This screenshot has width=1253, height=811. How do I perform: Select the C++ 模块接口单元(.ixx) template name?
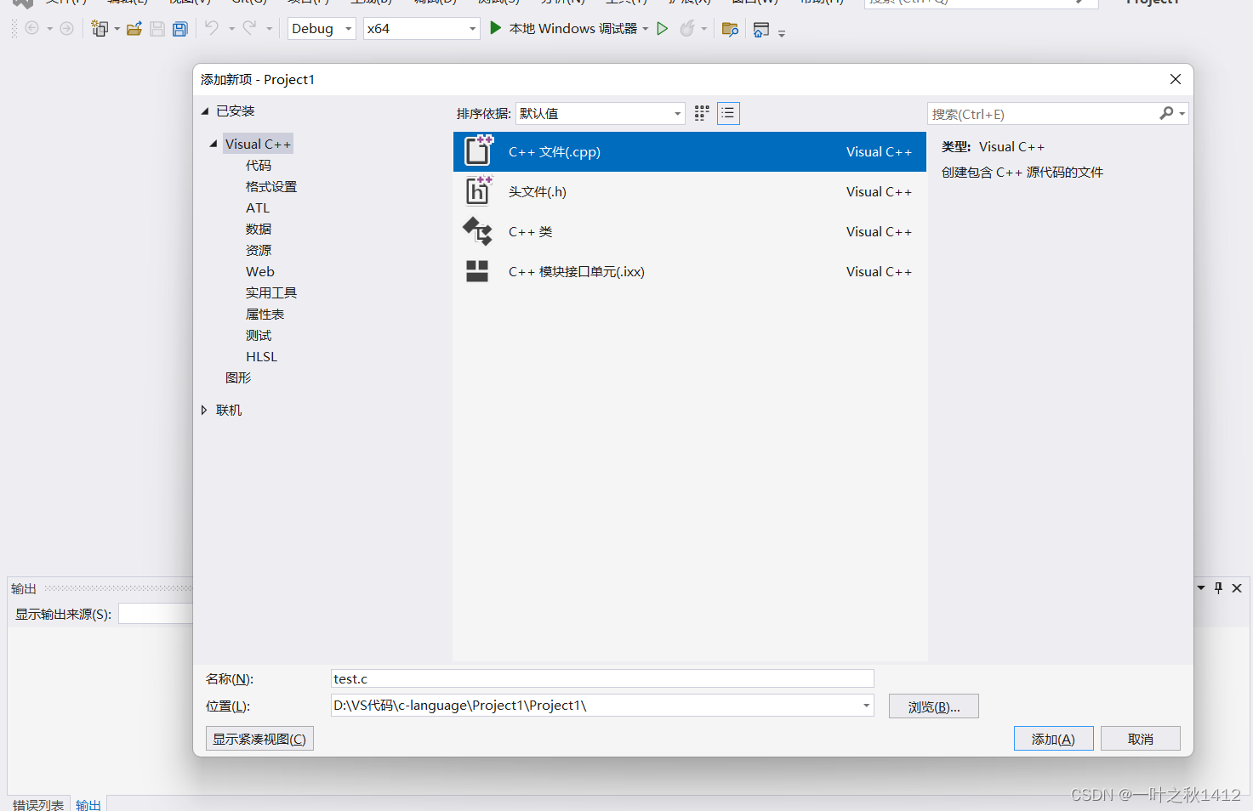tap(577, 271)
